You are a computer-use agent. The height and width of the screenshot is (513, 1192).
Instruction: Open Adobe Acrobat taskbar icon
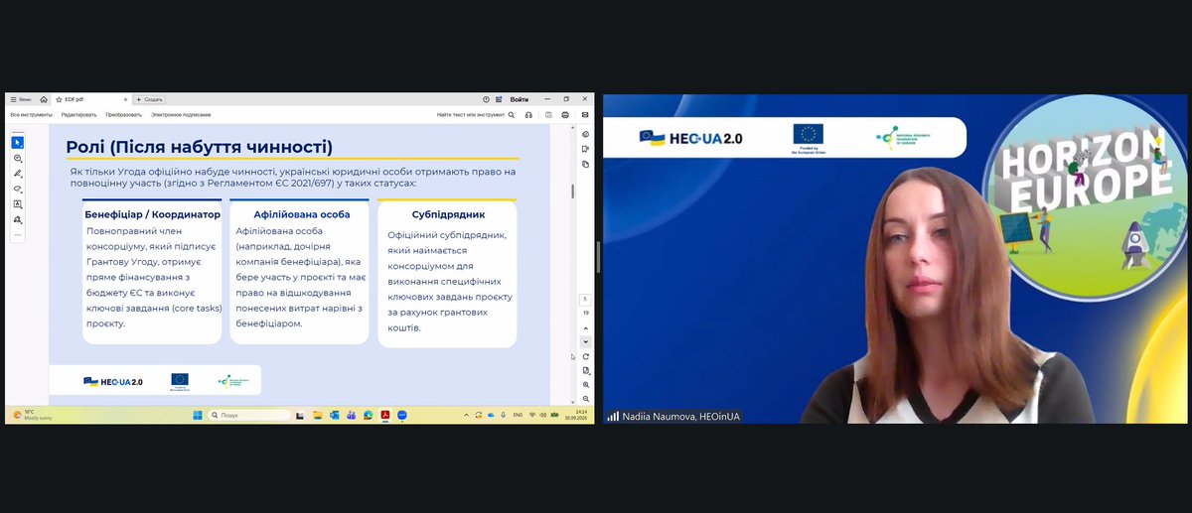tap(385, 415)
